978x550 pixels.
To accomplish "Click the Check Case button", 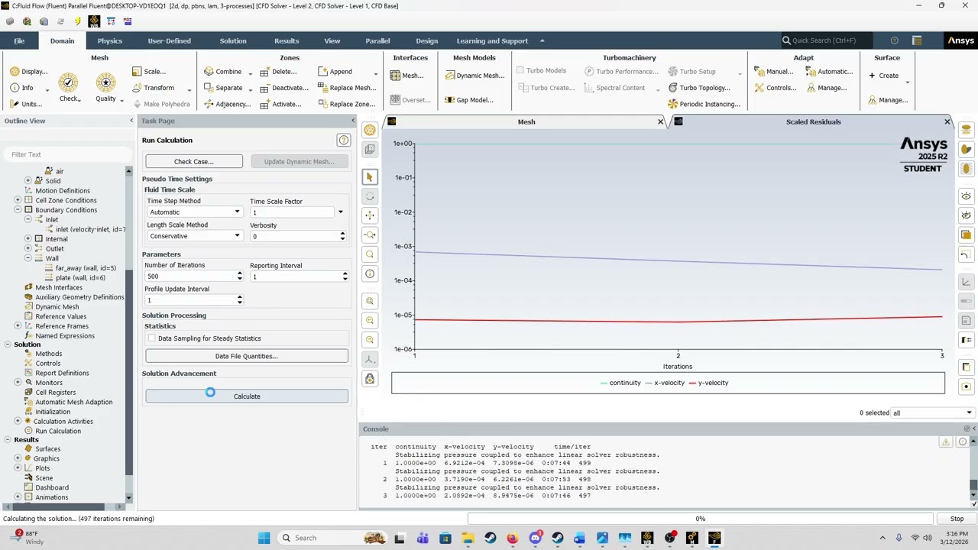I will [x=194, y=161].
